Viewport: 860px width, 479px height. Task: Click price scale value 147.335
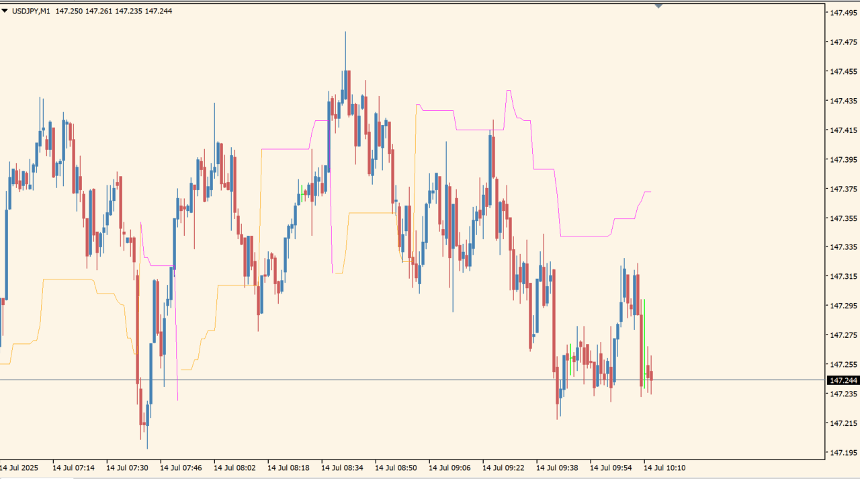[x=843, y=247]
